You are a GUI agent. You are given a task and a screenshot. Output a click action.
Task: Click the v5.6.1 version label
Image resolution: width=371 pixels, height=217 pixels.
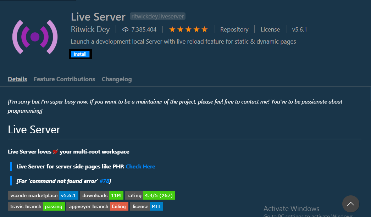(x=299, y=29)
